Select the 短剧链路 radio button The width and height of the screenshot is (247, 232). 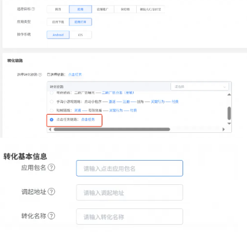point(52,111)
